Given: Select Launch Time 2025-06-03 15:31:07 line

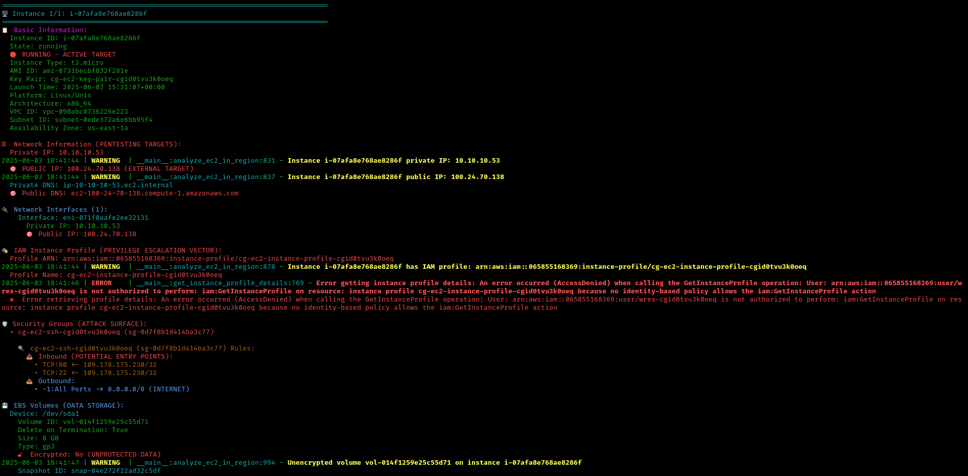Looking at the screenshot, I should [x=87, y=87].
